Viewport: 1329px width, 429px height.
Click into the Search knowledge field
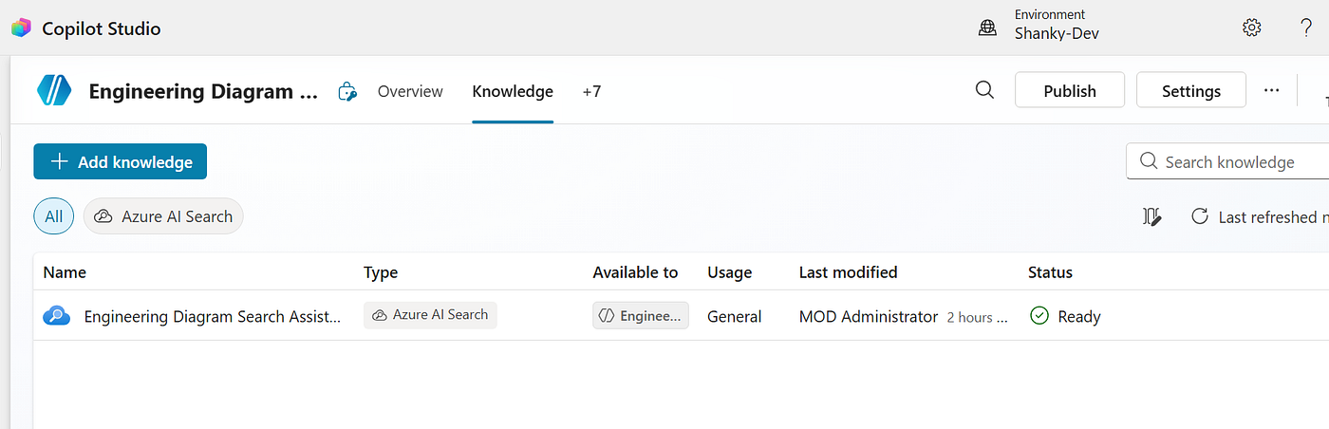coord(1227,161)
